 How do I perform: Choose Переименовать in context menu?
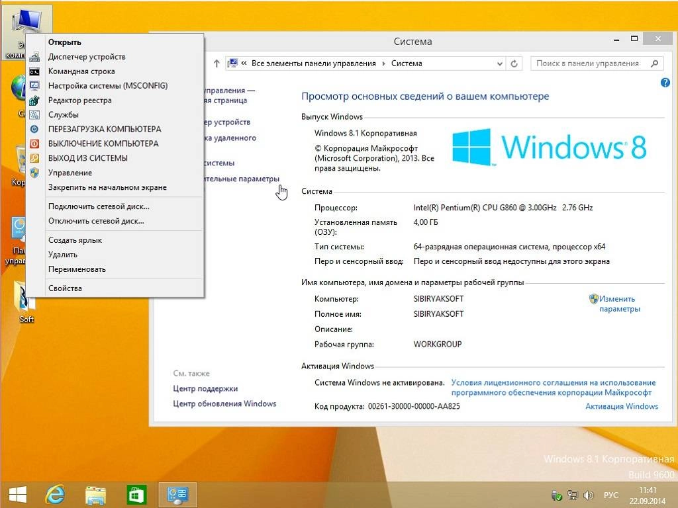(x=77, y=269)
